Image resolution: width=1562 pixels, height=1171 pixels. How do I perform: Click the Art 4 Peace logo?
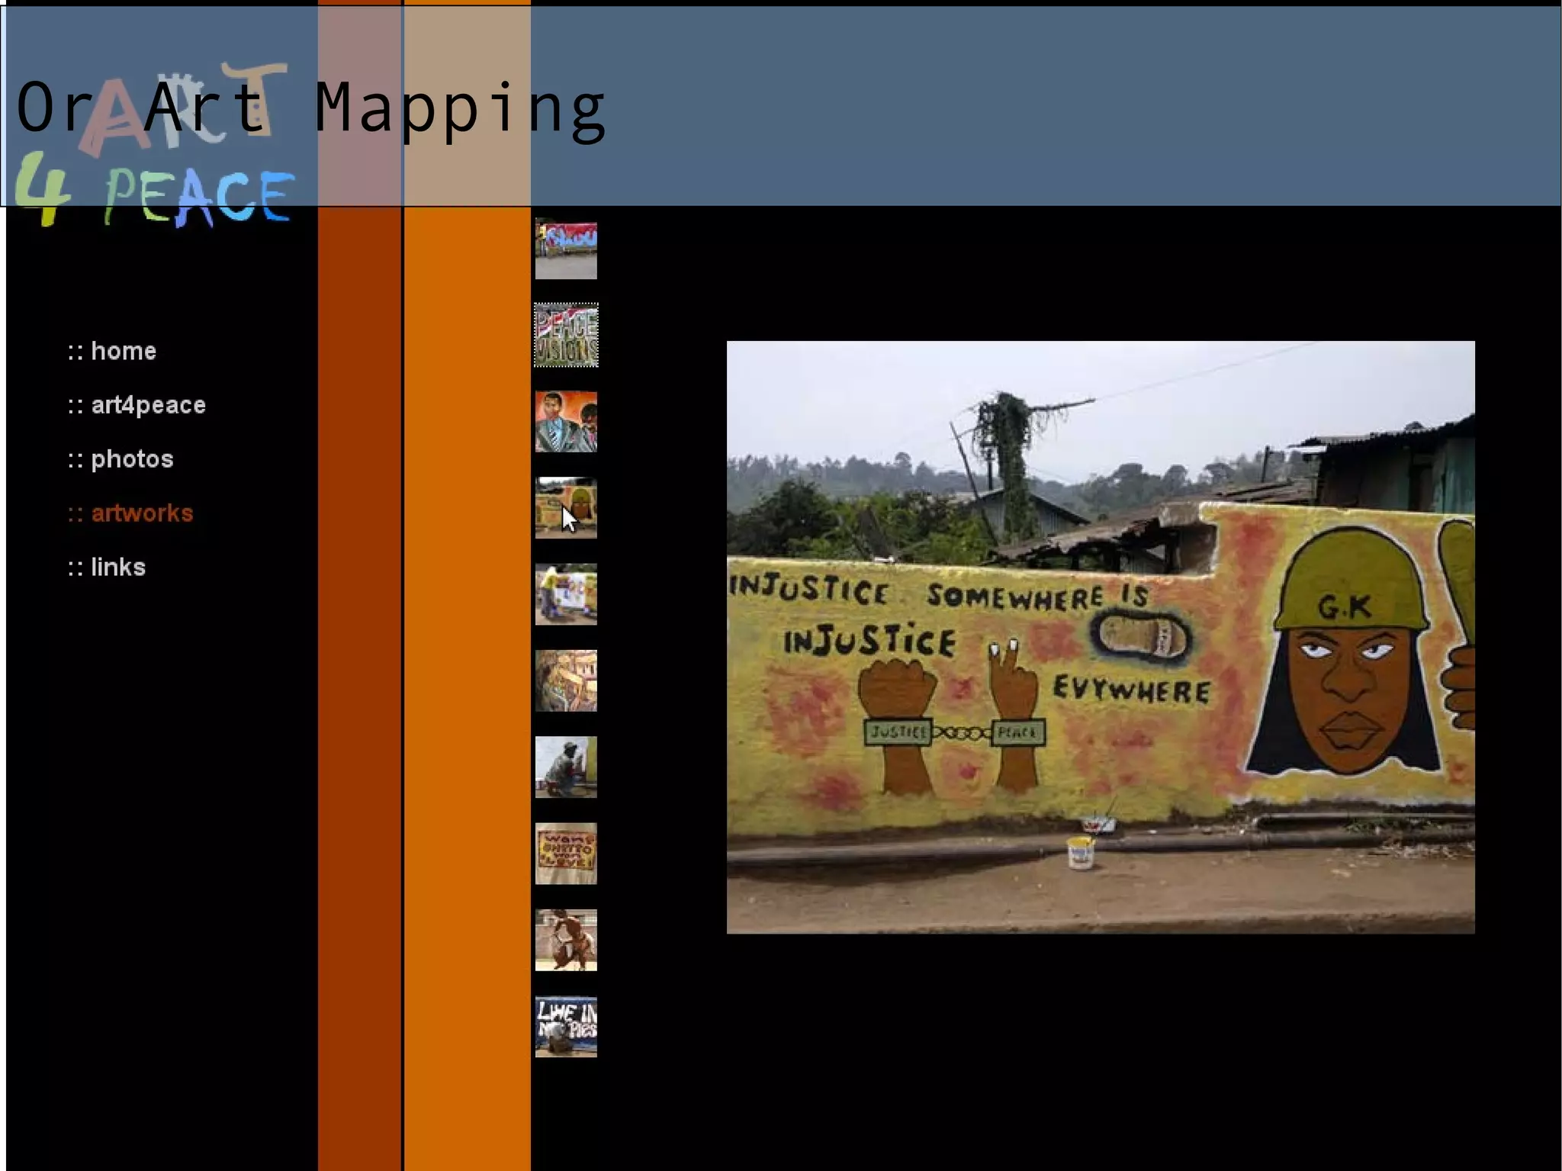coord(155,145)
